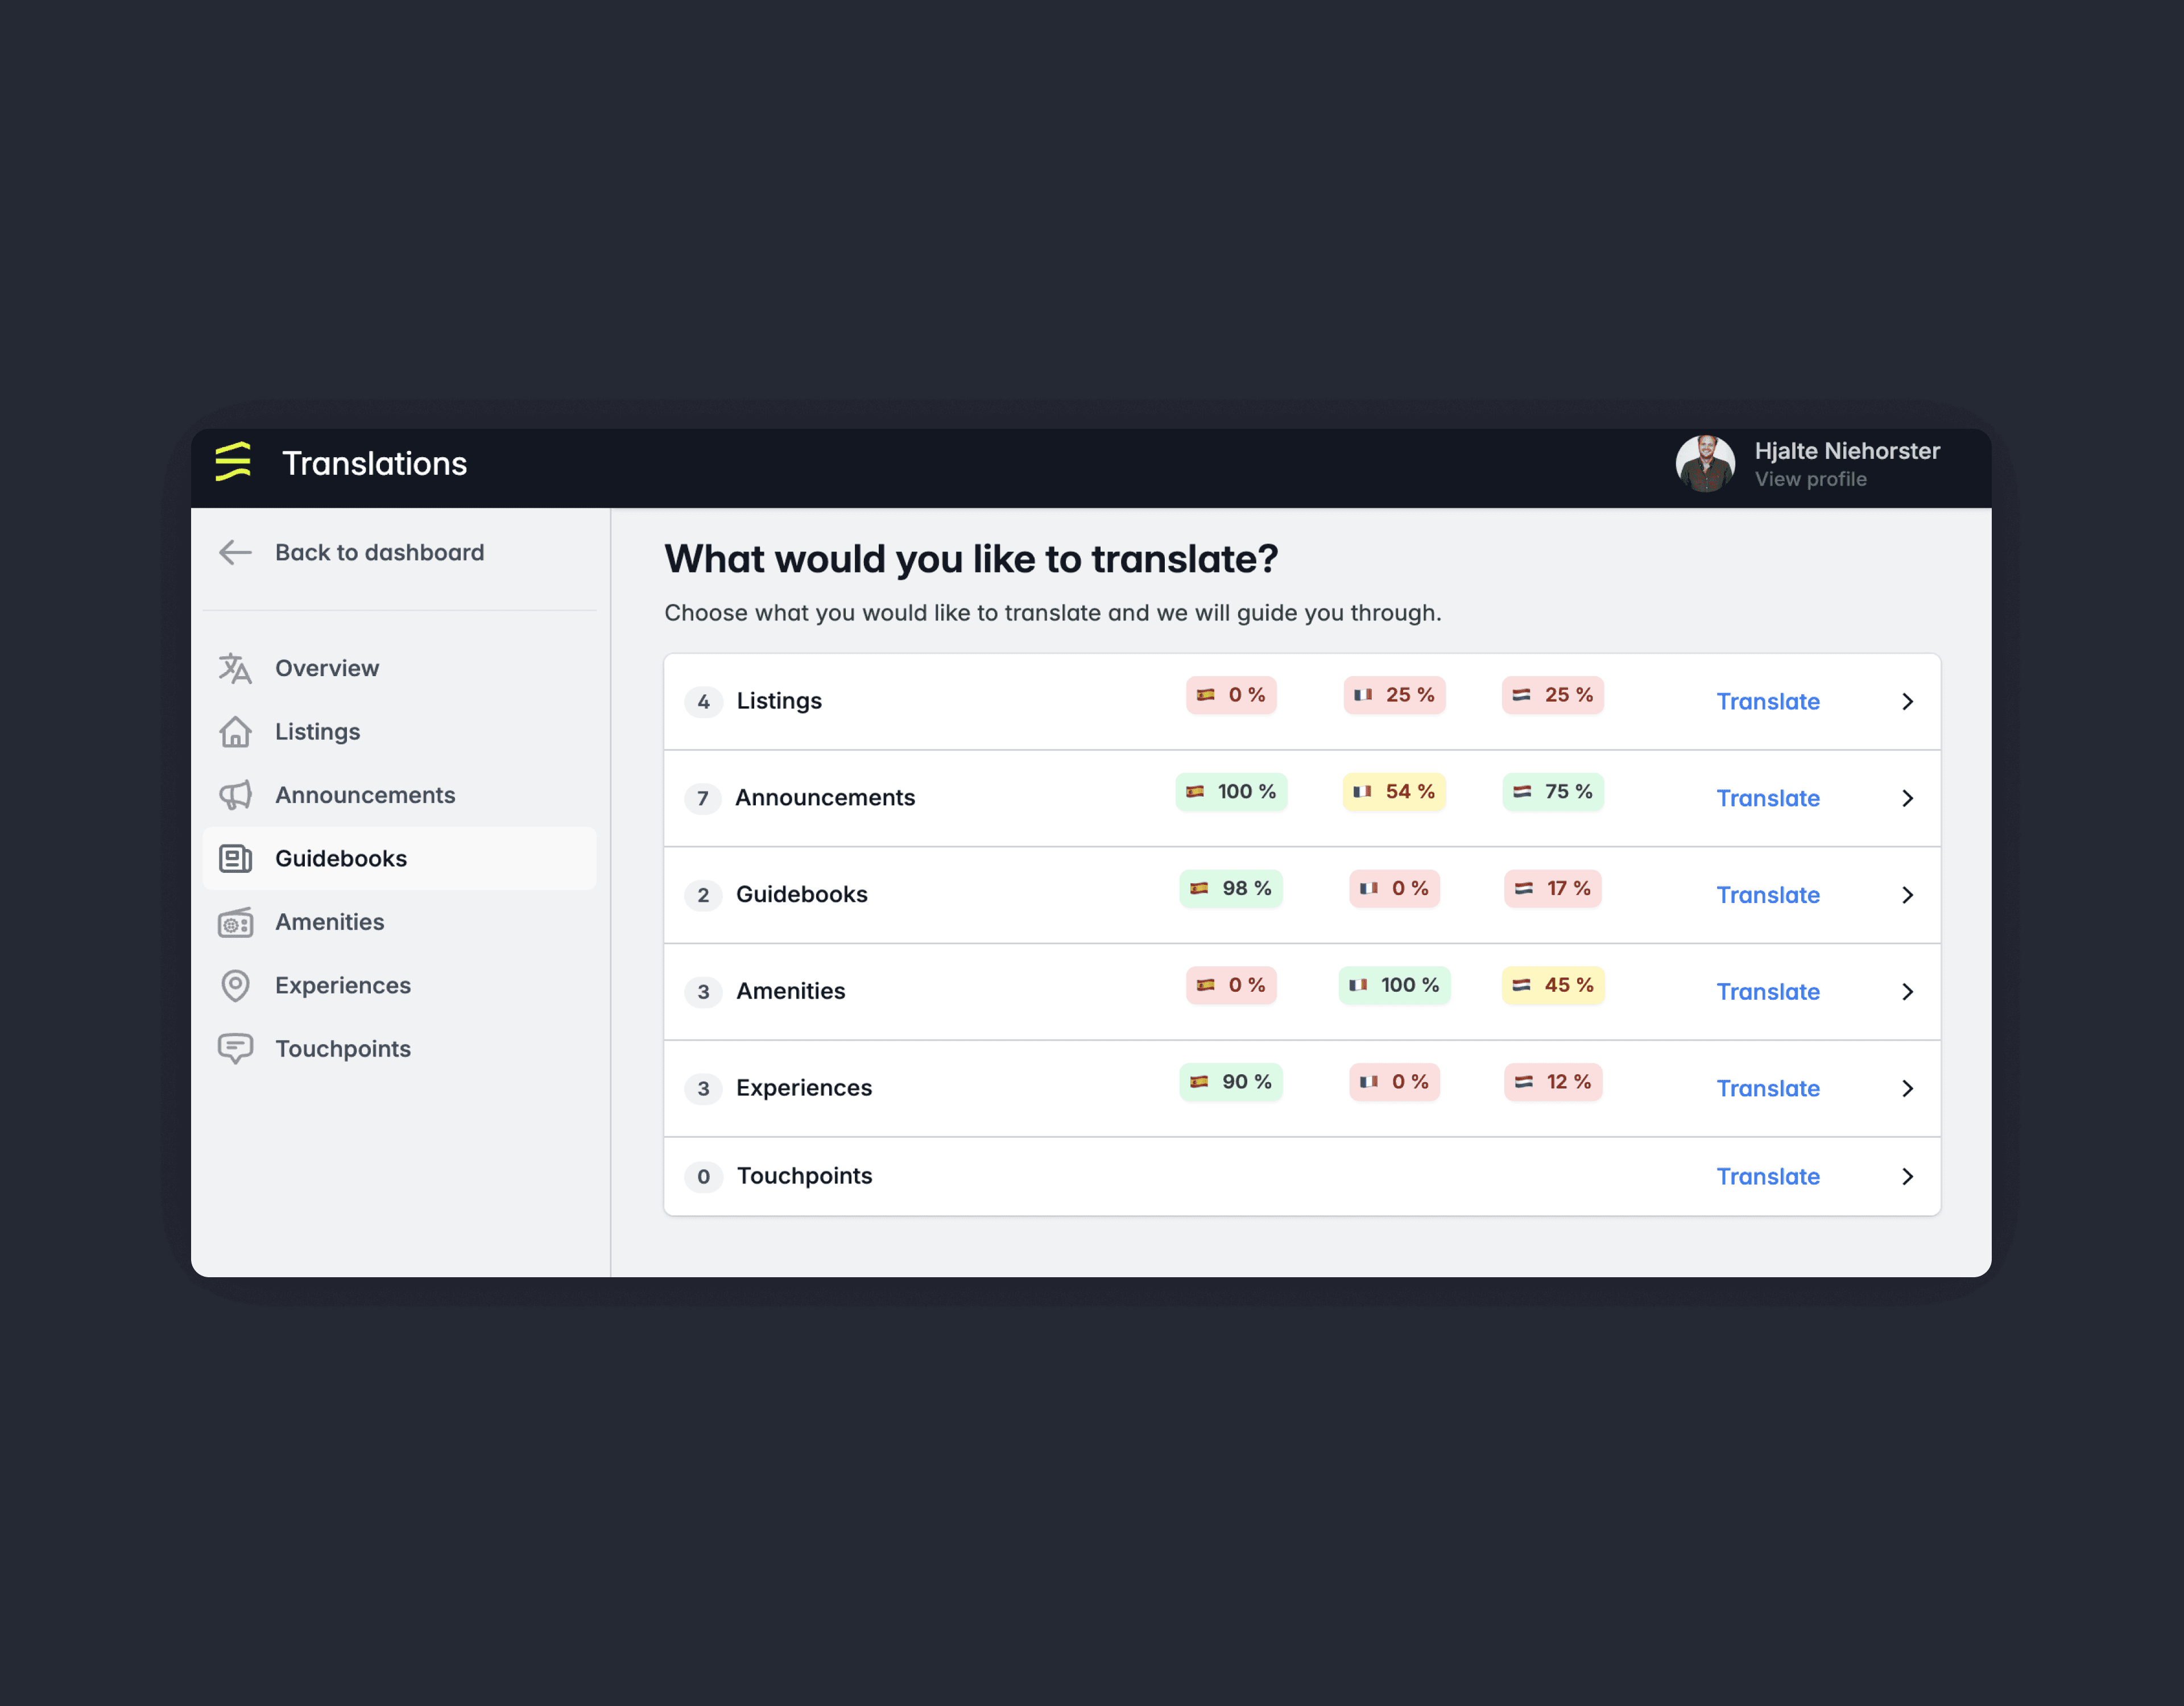Click the View profile link
The width and height of the screenshot is (2184, 1706).
click(1810, 479)
